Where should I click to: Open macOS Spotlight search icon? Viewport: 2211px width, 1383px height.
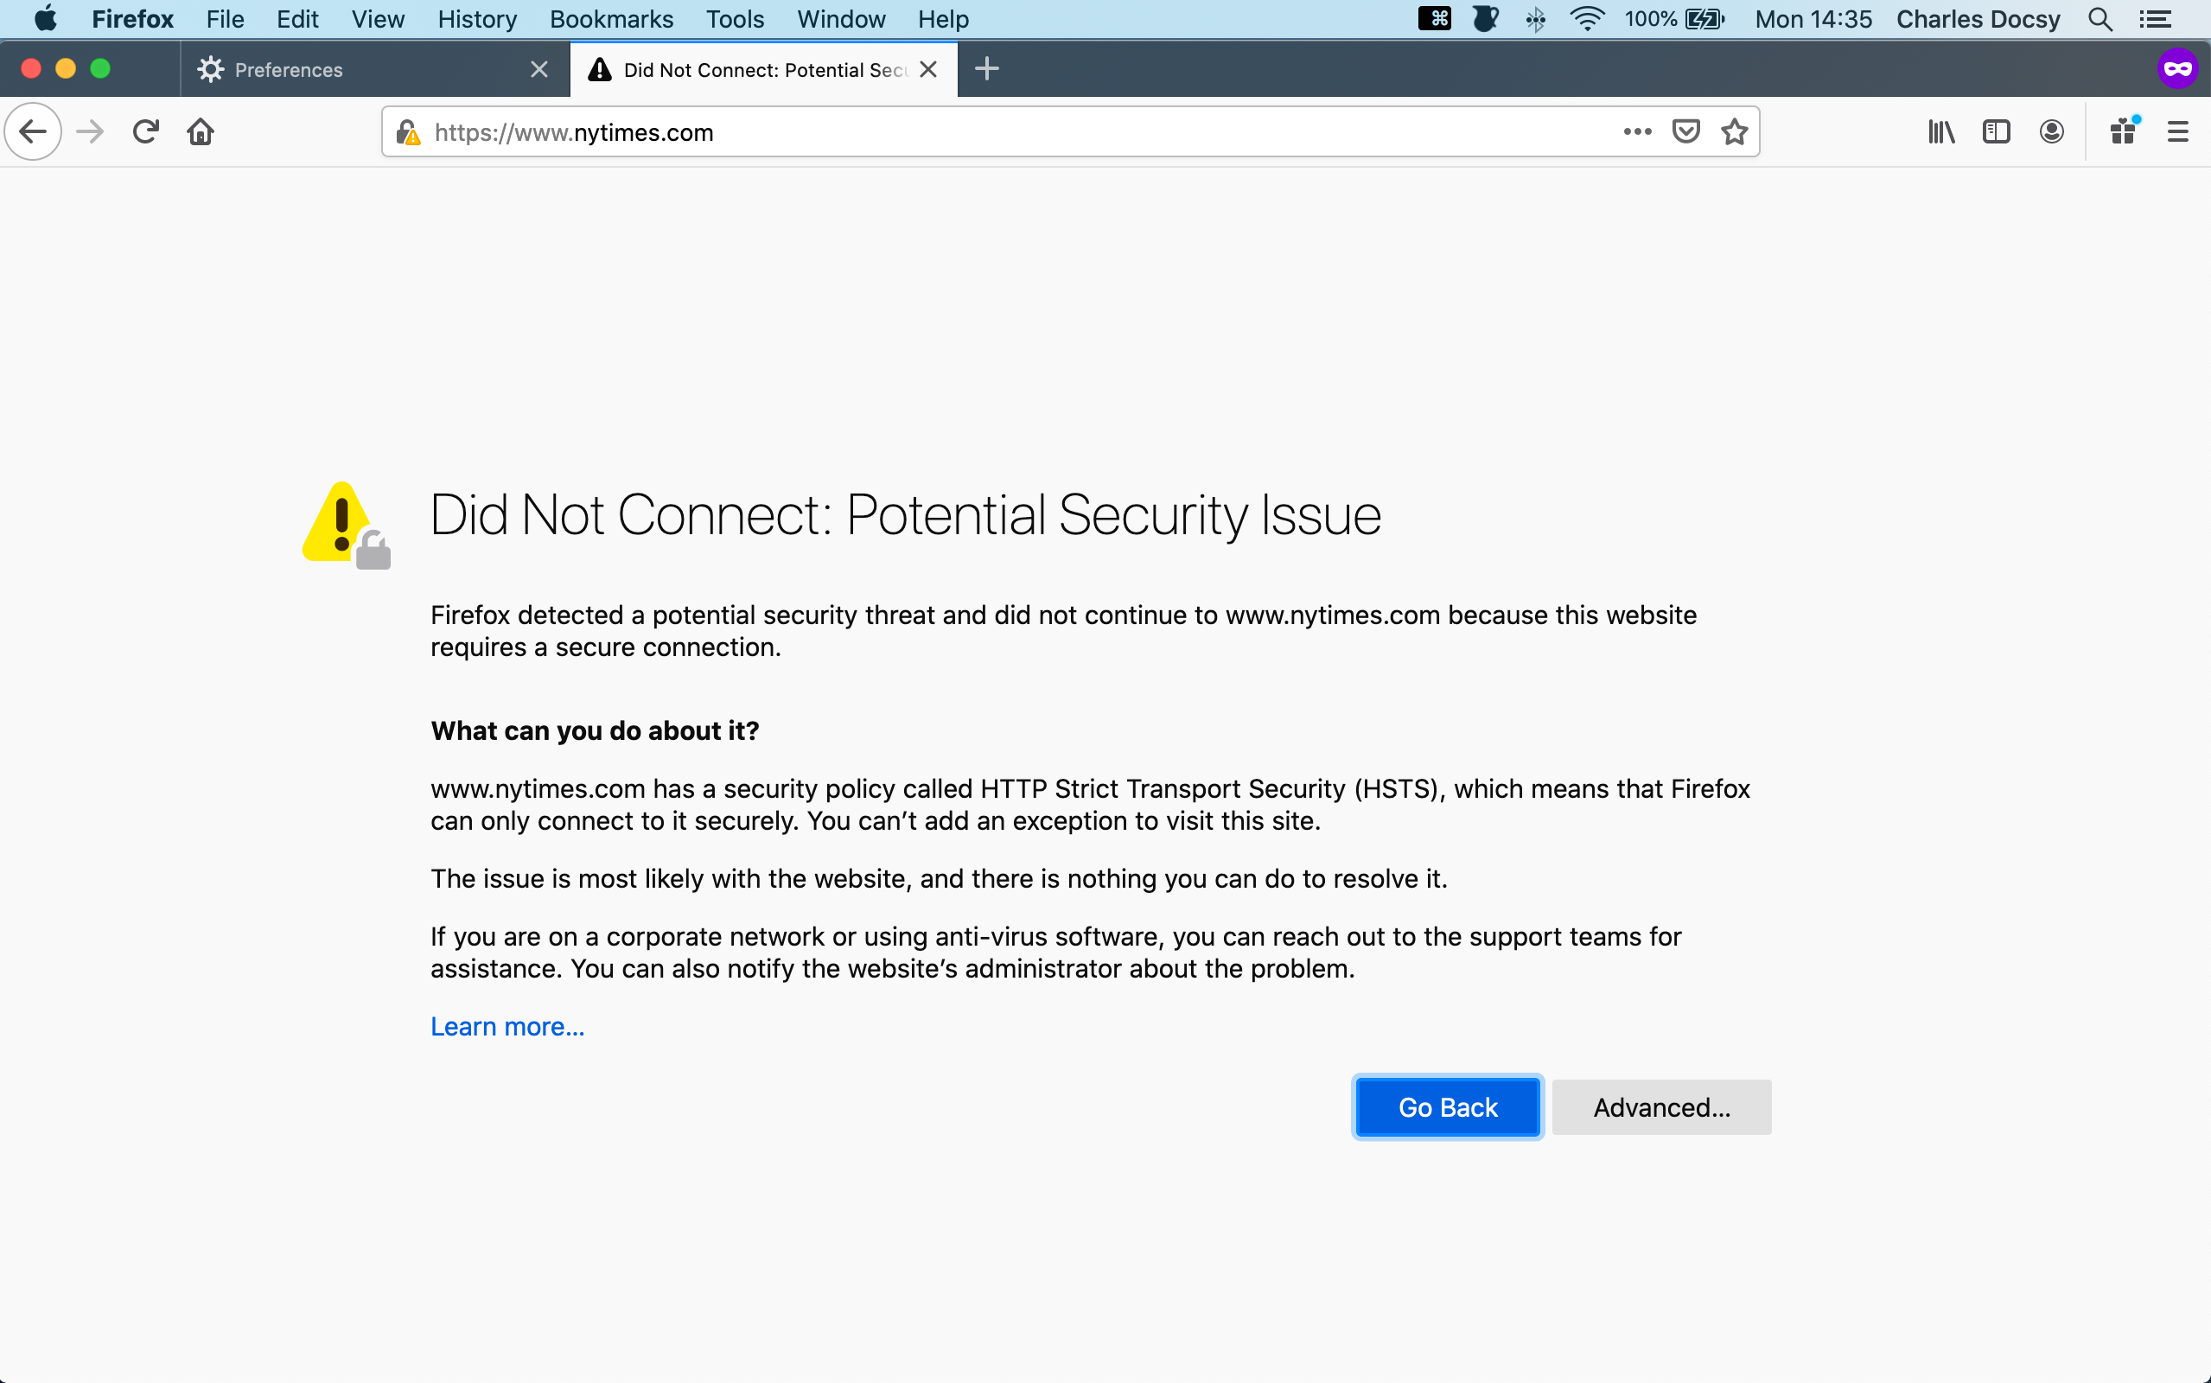click(2099, 19)
